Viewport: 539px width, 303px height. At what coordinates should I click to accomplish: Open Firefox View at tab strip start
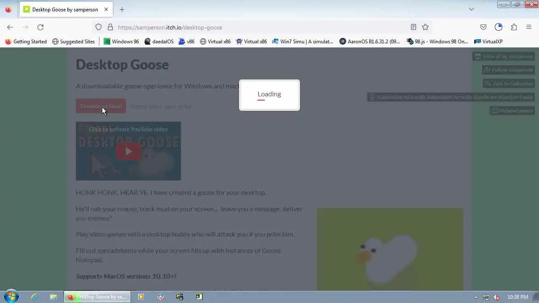(x=8, y=9)
